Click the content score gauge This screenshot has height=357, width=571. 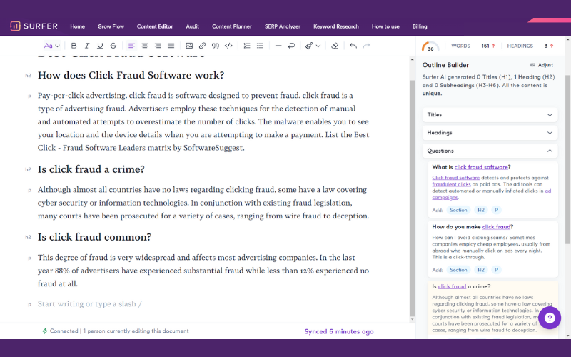430,46
